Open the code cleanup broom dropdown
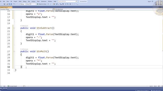Image resolution: width=163 pixels, height=91 pixels. (24, 86)
